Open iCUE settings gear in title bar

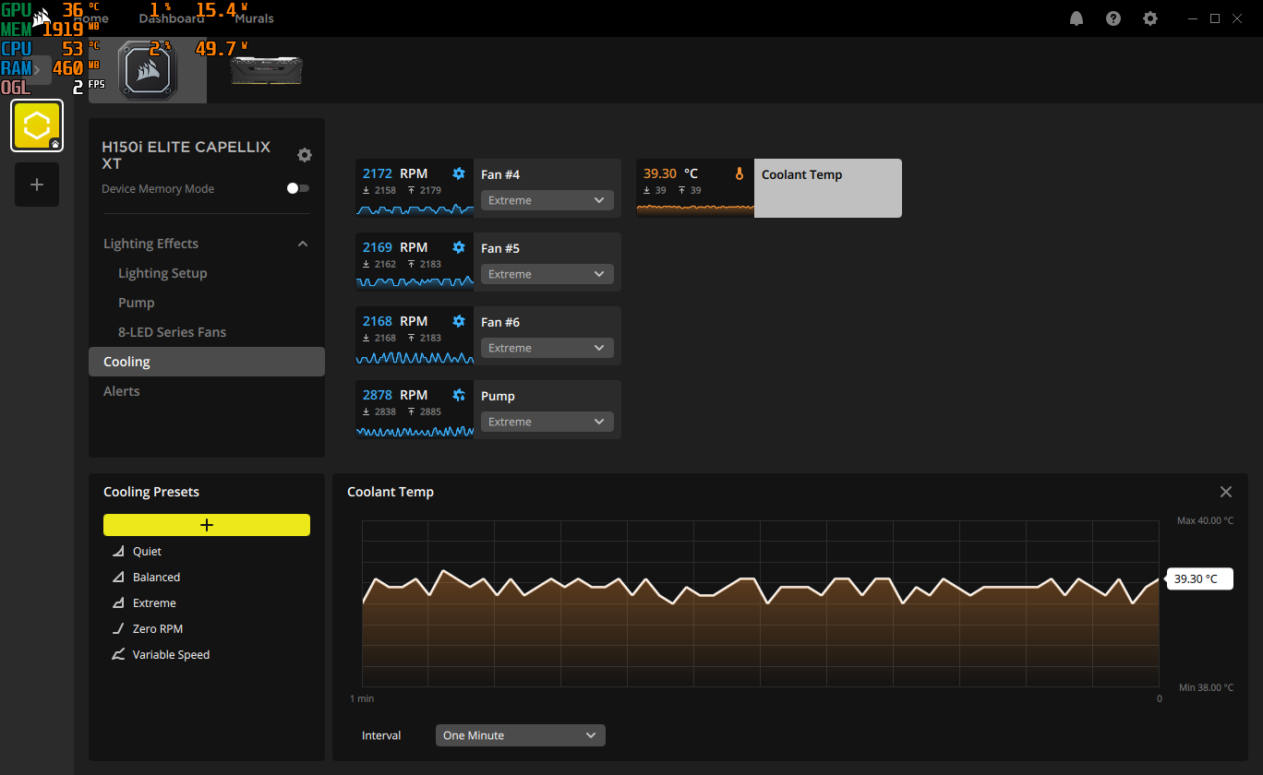pos(1149,18)
